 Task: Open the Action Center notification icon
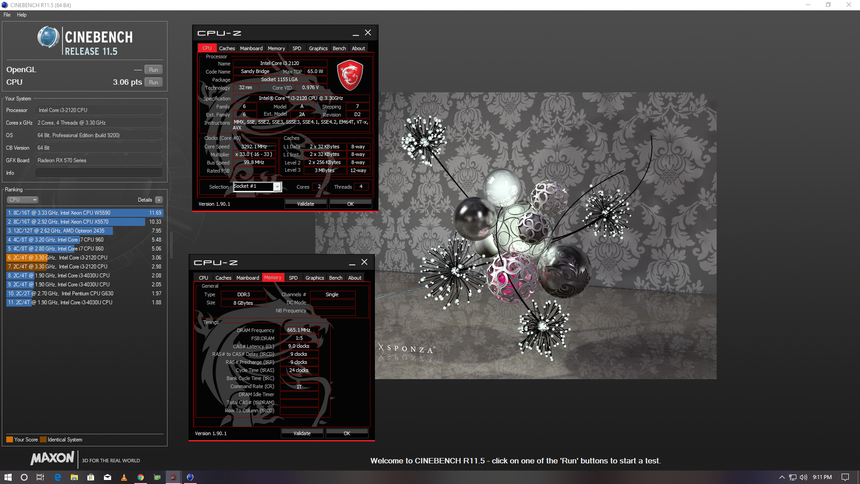pos(845,477)
